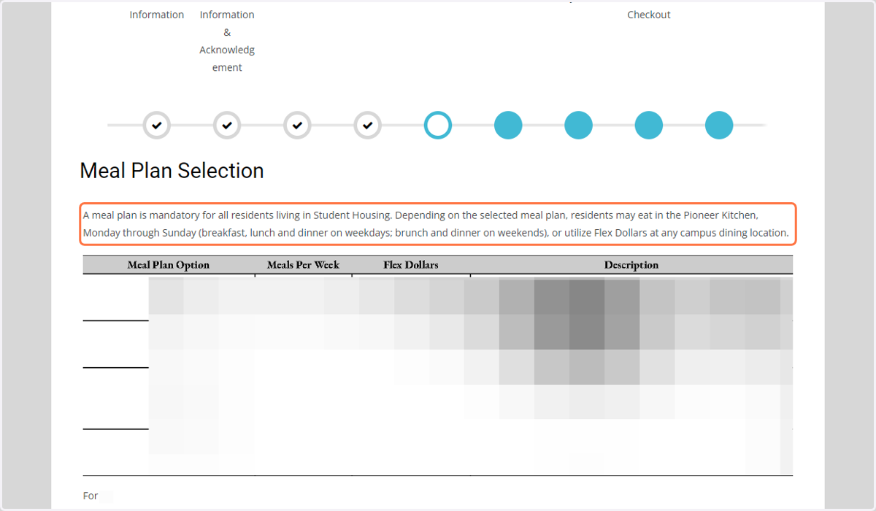This screenshot has width=876, height=511.
Task: Click the first completed step checkmark circle
Action: point(157,126)
